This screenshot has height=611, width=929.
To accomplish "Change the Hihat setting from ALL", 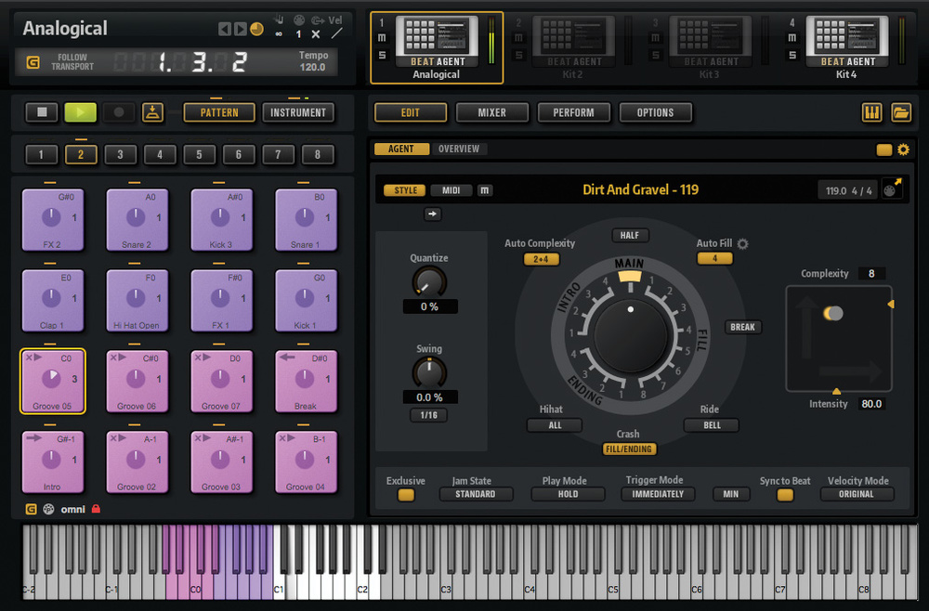I will [554, 425].
